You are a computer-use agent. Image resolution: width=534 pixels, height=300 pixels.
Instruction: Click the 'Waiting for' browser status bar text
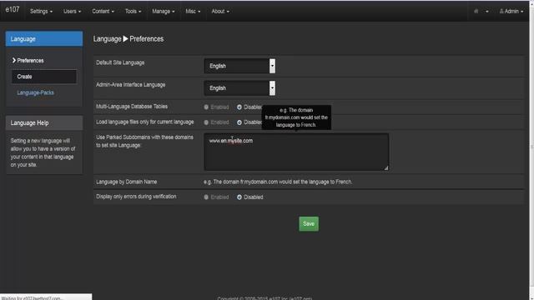coord(32,298)
